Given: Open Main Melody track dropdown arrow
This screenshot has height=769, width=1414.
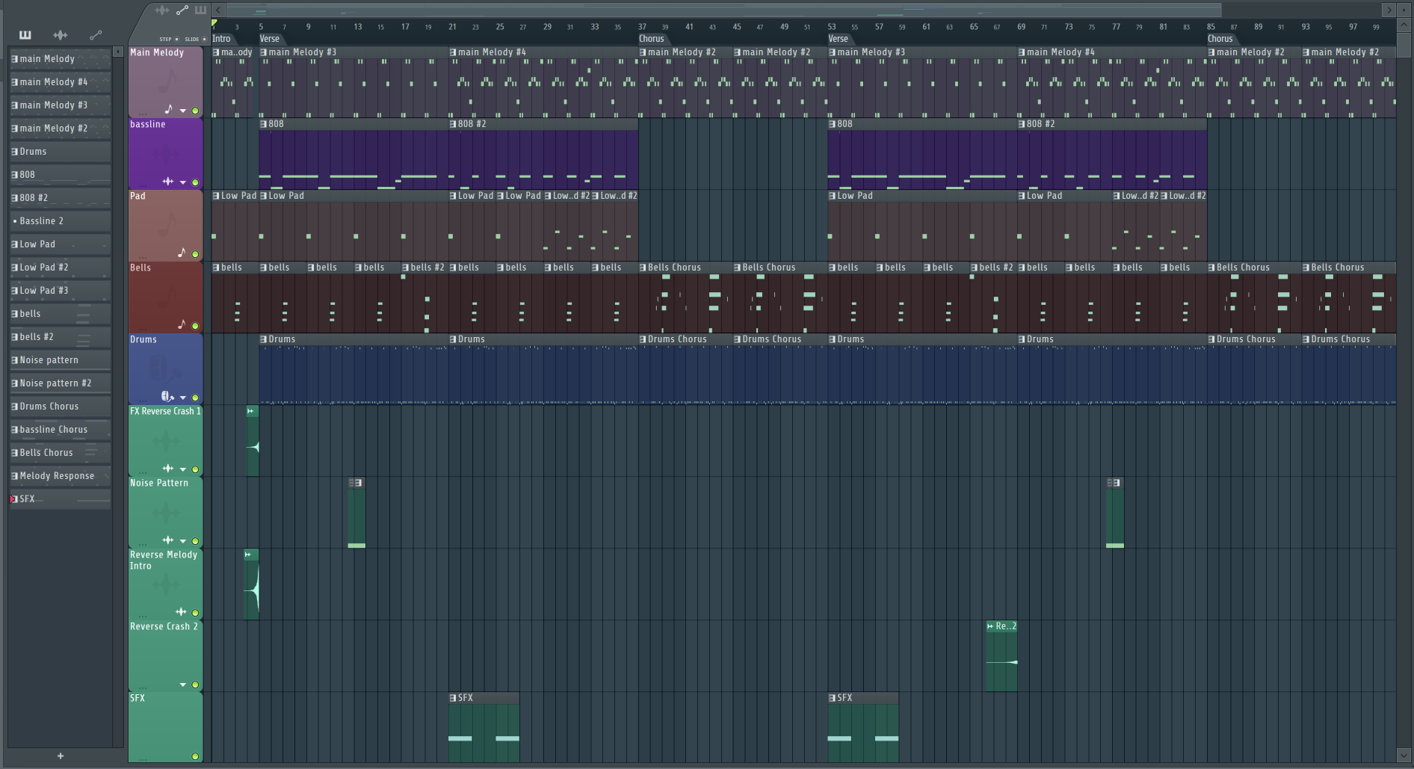Looking at the screenshot, I should click(183, 111).
